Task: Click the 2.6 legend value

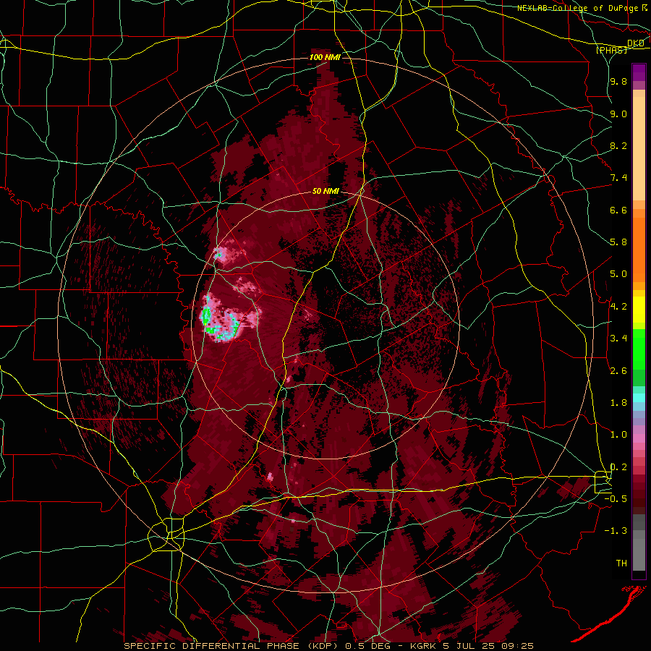Action: click(x=618, y=371)
